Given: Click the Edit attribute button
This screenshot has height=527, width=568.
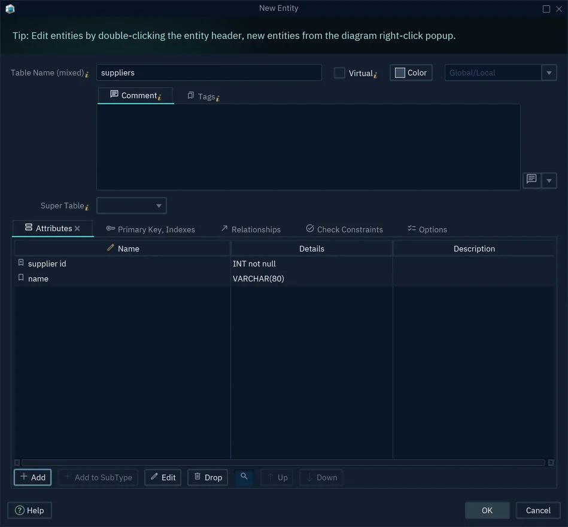Looking at the screenshot, I should [163, 477].
